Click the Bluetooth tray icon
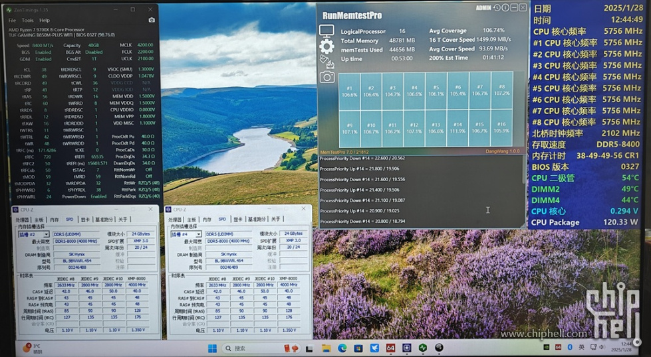Image resolution: width=651 pixels, height=357 pixels. click(x=570, y=346)
